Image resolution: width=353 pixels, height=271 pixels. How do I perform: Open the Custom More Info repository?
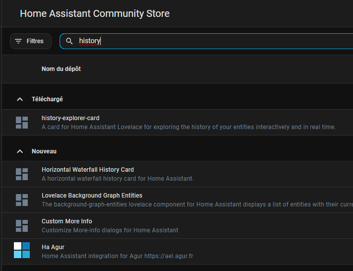67,221
